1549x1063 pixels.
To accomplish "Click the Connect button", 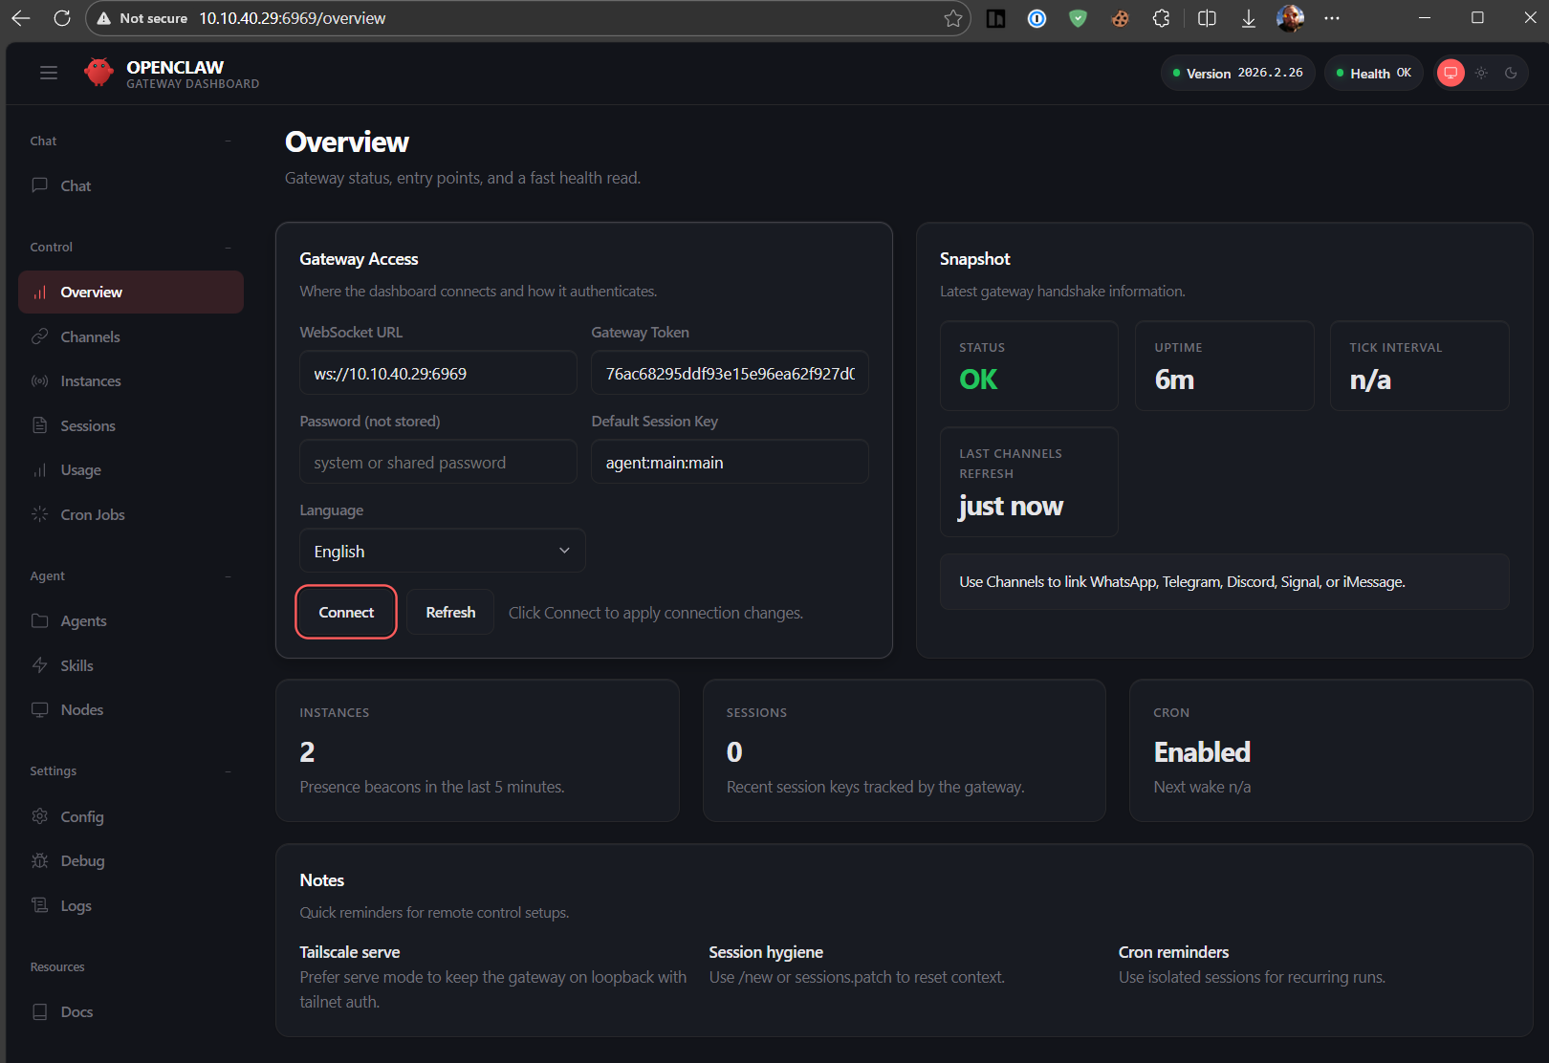I will pyautogui.click(x=346, y=612).
